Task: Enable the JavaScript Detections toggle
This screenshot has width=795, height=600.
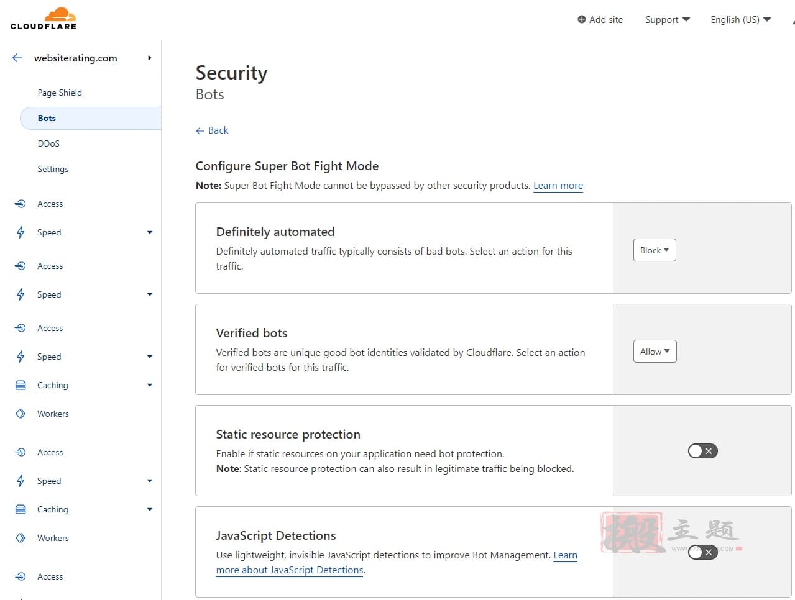Action: click(703, 552)
